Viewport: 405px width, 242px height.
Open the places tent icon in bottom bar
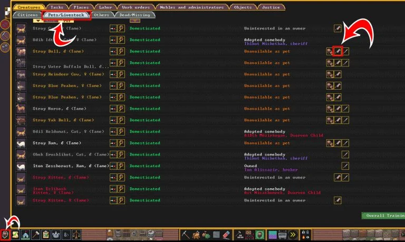pos(25,235)
